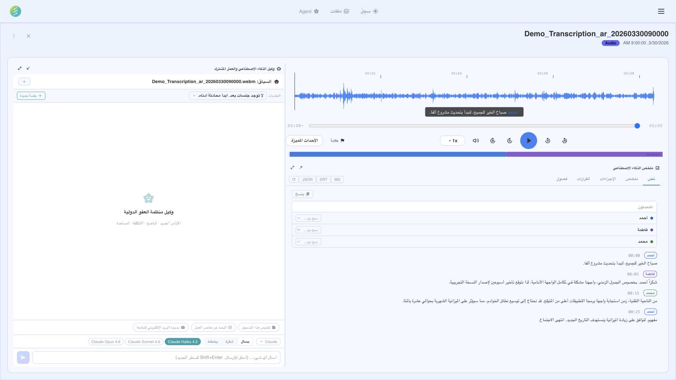
Task: Click تلخيص هذا التسجيل to summarize the recording
Action: pyautogui.click(x=259, y=327)
